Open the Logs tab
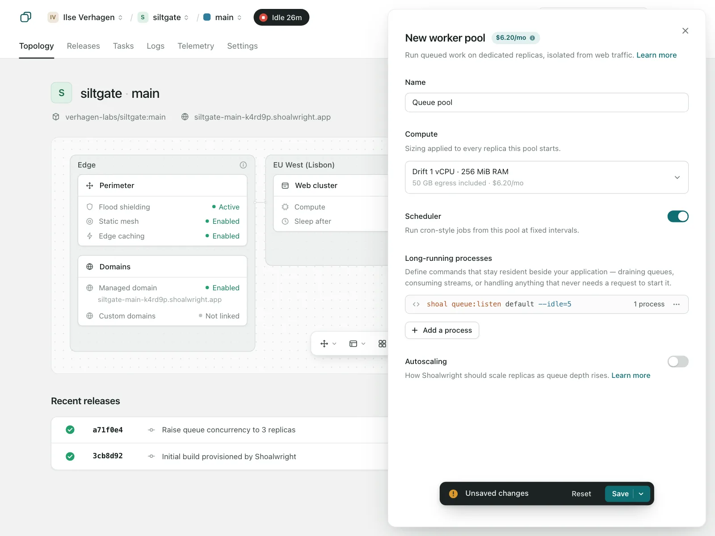This screenshot has width=715, height=536. point(156,46)
